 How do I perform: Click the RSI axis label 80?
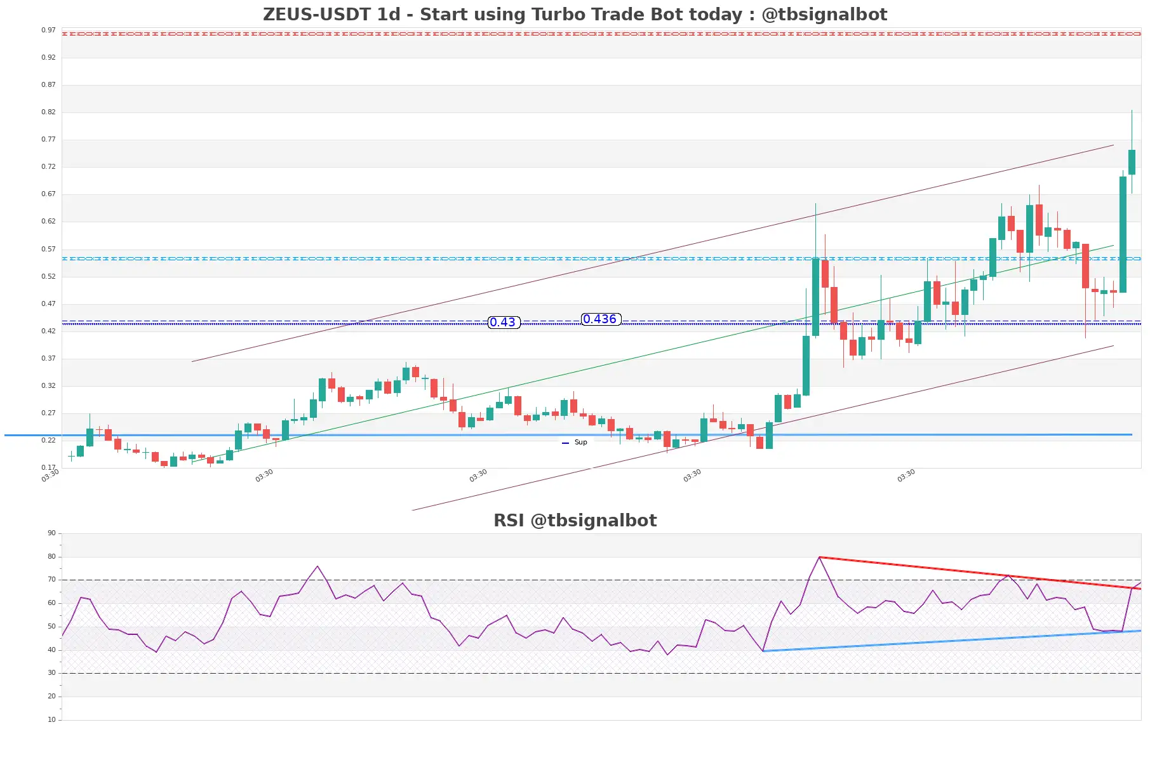tap(51, 557)
